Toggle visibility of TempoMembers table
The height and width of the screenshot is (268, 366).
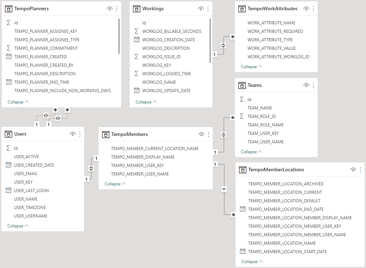pos(201,134)
